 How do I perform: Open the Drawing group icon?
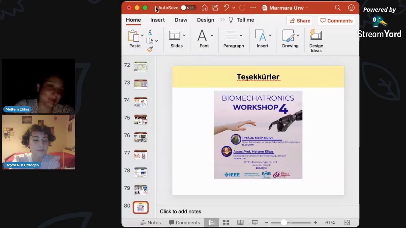(x=288, y=35)
